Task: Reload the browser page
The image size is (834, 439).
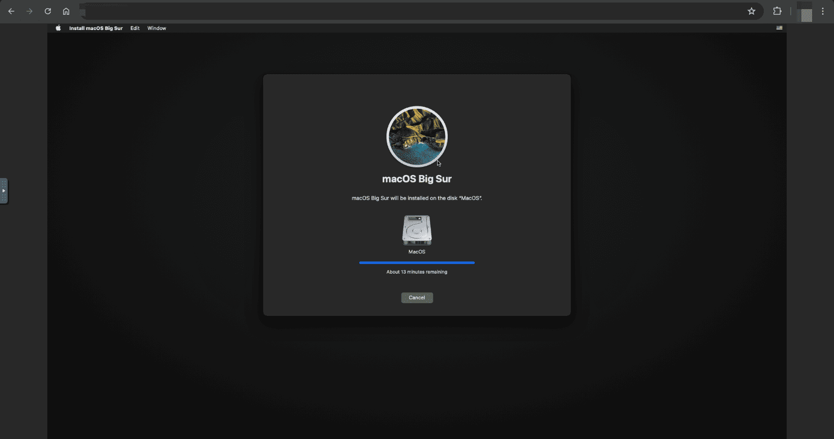Action: [48, 11]
